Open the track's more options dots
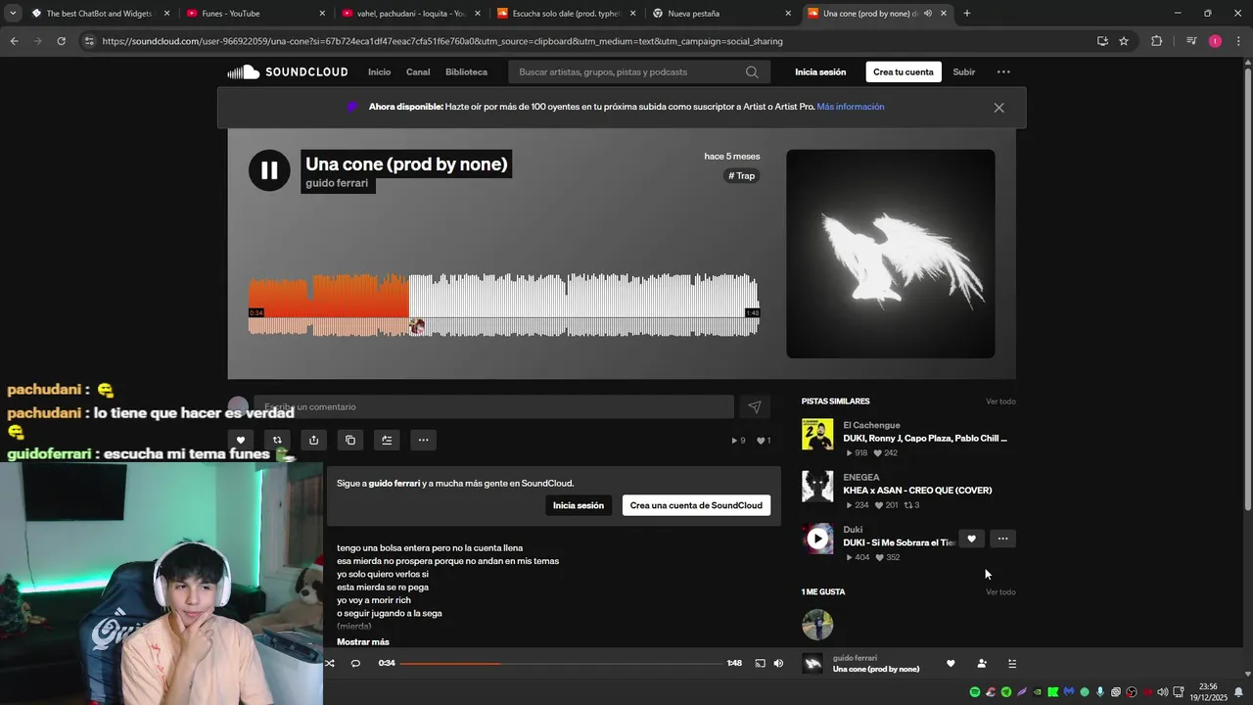This screenshot has width=1253, height=705. click(423, 440)
